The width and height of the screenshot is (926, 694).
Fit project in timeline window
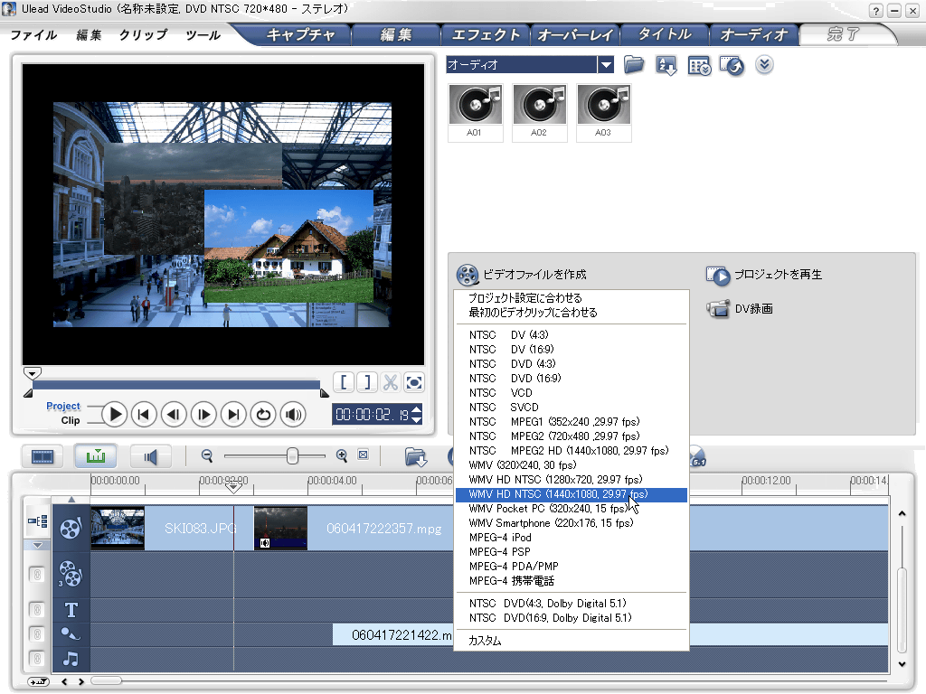(x=364, y=455)
